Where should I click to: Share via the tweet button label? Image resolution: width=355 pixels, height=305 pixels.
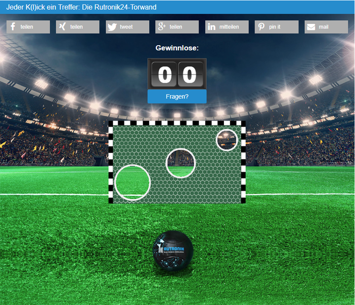click(x=126, y=27)
